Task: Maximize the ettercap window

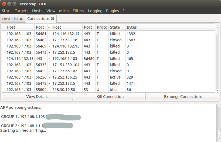Action: coord(14,4)
